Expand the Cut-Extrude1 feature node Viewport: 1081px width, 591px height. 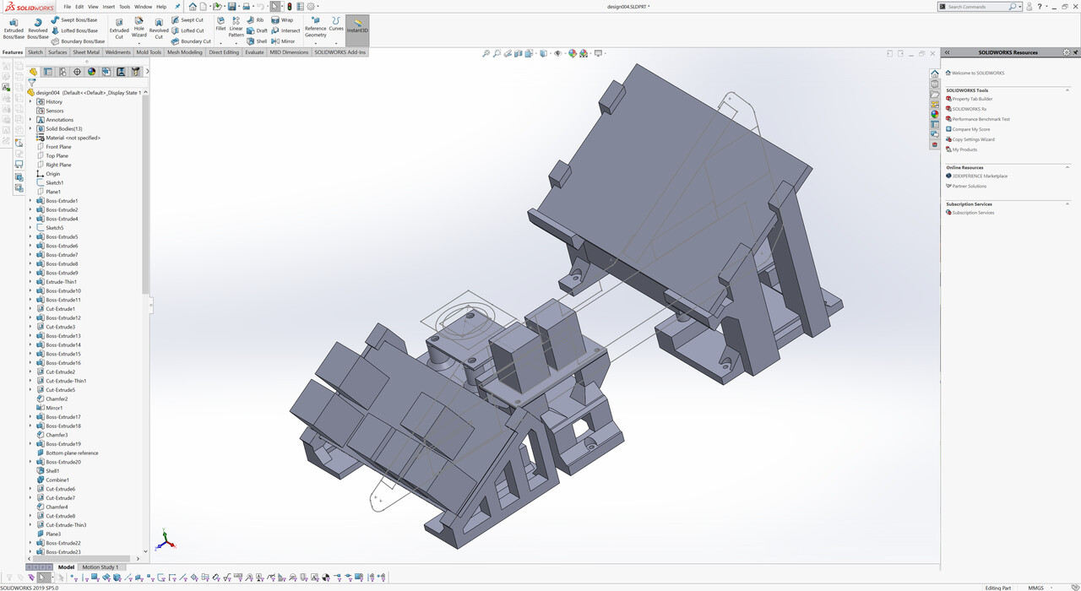coord(30,309)
